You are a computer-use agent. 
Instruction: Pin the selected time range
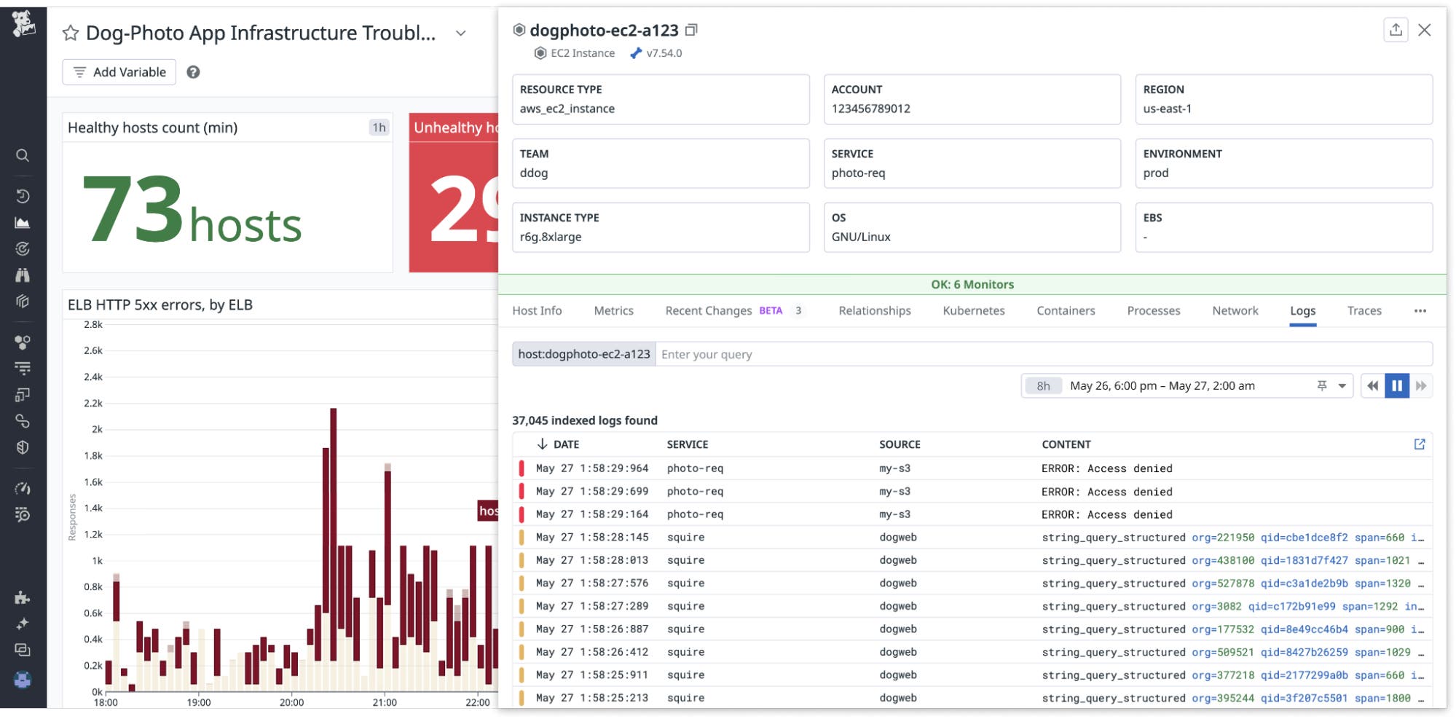click(x=1321, y=386)
